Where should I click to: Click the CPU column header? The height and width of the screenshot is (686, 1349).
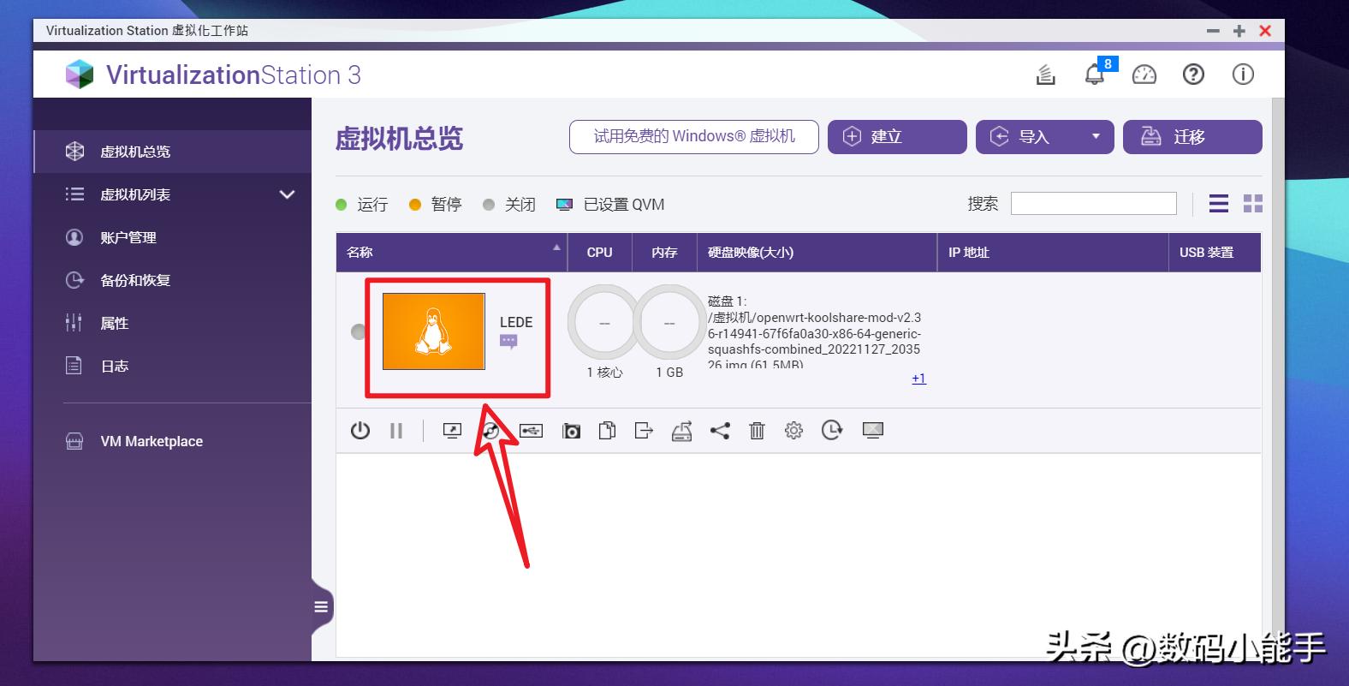[x=600, y=252]
